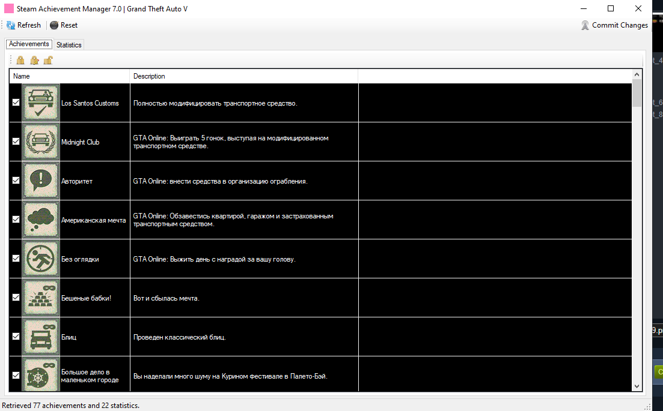Click description about Курином фестивале в Палето-Бэй

[230, 376]
